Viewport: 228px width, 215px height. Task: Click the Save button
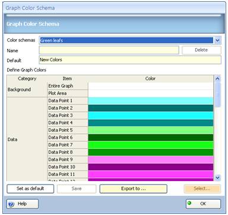click(77, 189)
